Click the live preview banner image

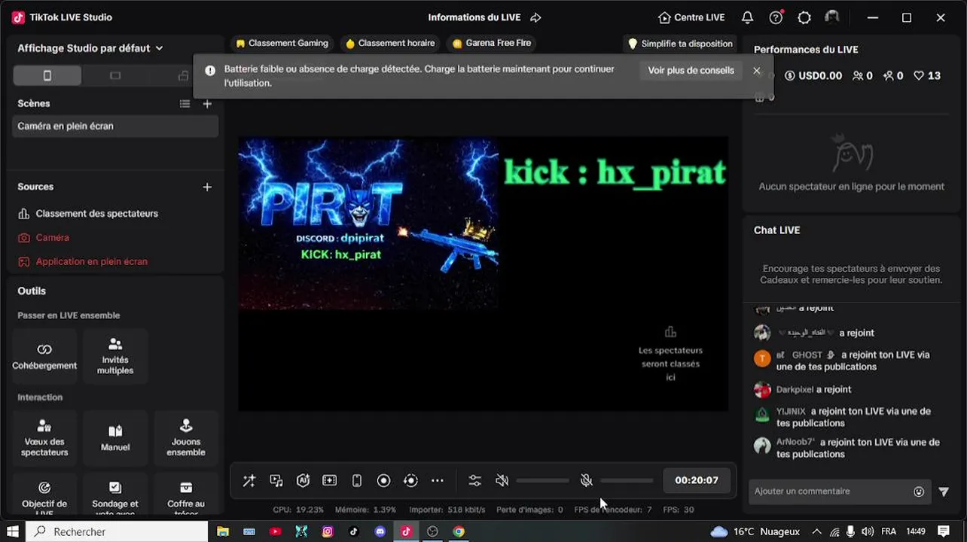(x=368, y=224)
